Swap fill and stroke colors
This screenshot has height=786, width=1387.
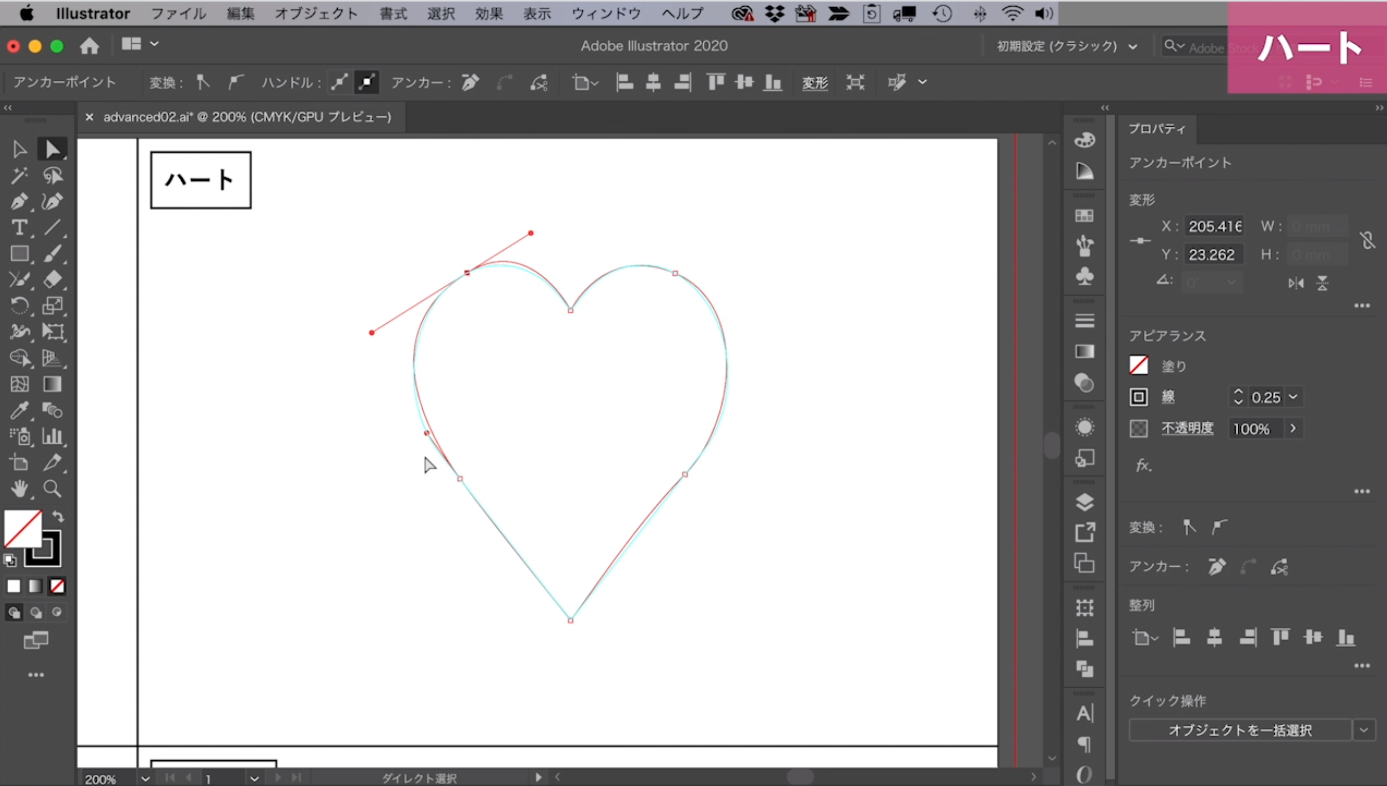[x=58, y=517]
